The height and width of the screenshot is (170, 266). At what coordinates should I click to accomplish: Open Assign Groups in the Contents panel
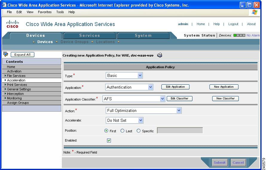32,103
